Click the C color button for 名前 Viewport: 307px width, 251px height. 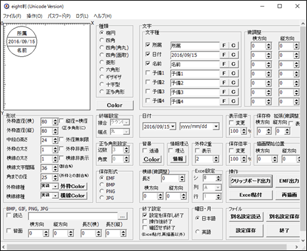pos(233,64)
